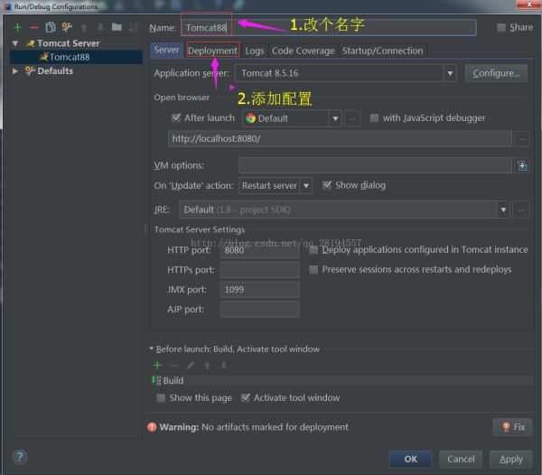Open JRE Default dropdown

[345, 210]
